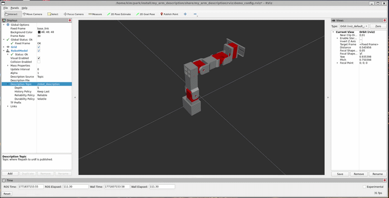Select the 2D Pose Estimate tool
Viewport: 389px width, 198px height.
[119, 14]
